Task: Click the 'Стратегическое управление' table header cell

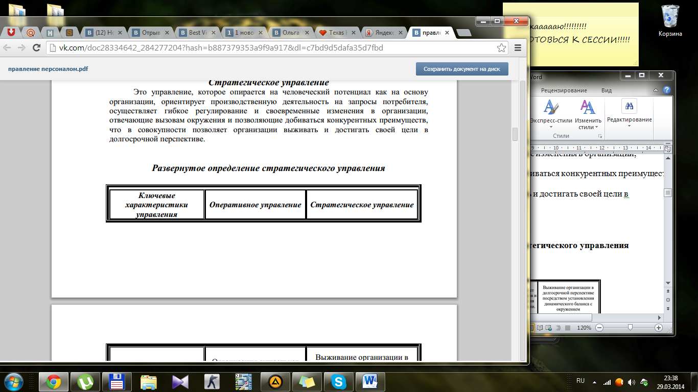Action: 362,205
